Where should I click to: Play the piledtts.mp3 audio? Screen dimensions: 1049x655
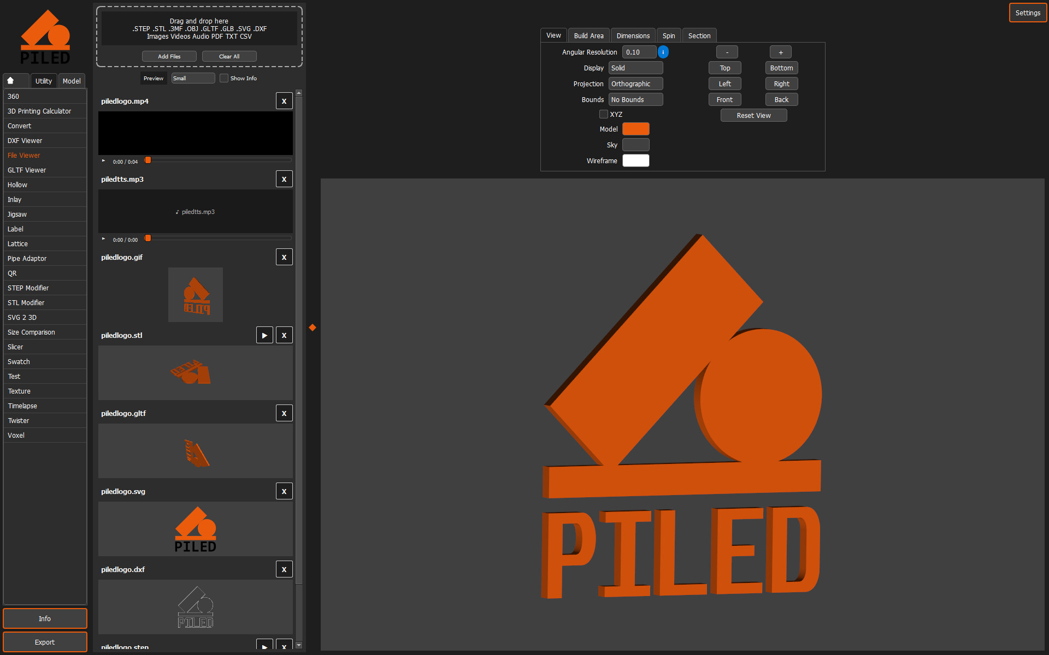click(104, 239)
